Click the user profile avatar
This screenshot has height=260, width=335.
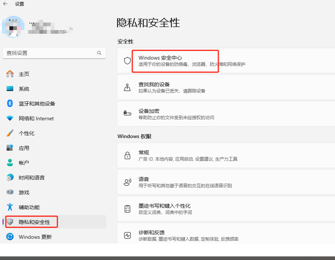point(13,27)
